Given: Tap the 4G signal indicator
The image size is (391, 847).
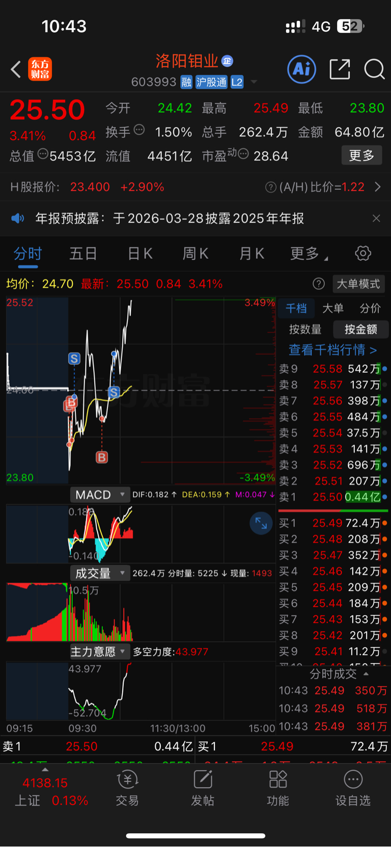Looking at the screenshot, I should 321,26.
